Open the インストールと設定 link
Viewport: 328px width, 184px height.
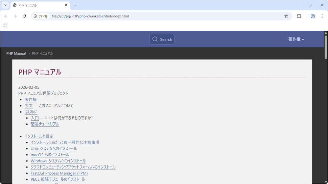tap(39, 136)
